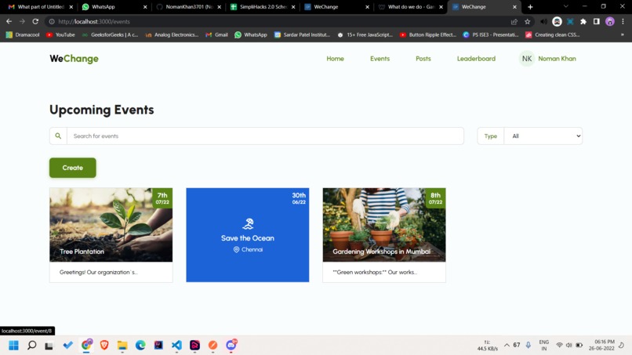Open a new browser tab
This screenshot has height=355, width=632.
pyautogui.click(x=530, y=7)
